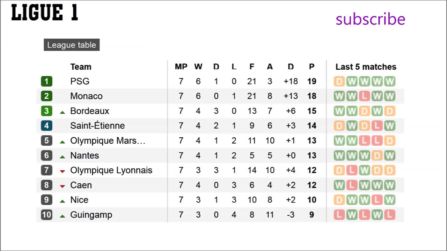This screenshot has height=251, width=447.
Task: Click PSG's first D result badge
Action: (x=339, y=82)
